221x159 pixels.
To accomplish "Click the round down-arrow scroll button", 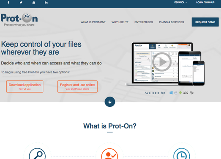I will pos(110,102).
